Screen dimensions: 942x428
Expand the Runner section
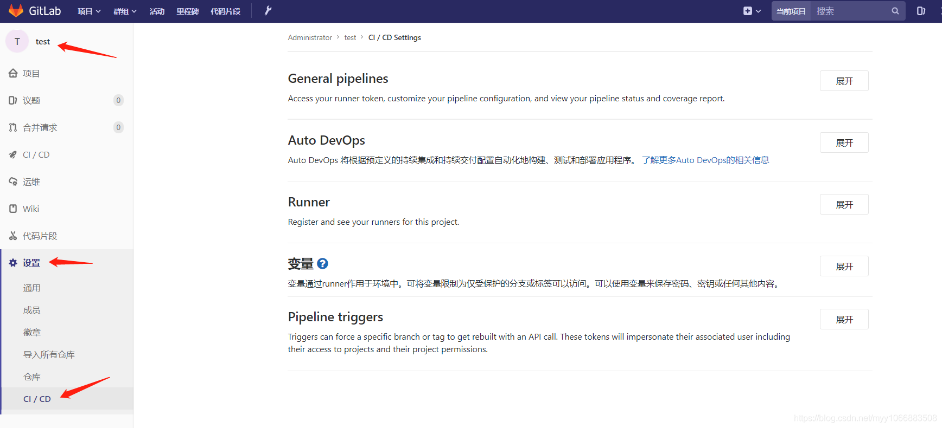pyautogui.click(x=844, y=204)
